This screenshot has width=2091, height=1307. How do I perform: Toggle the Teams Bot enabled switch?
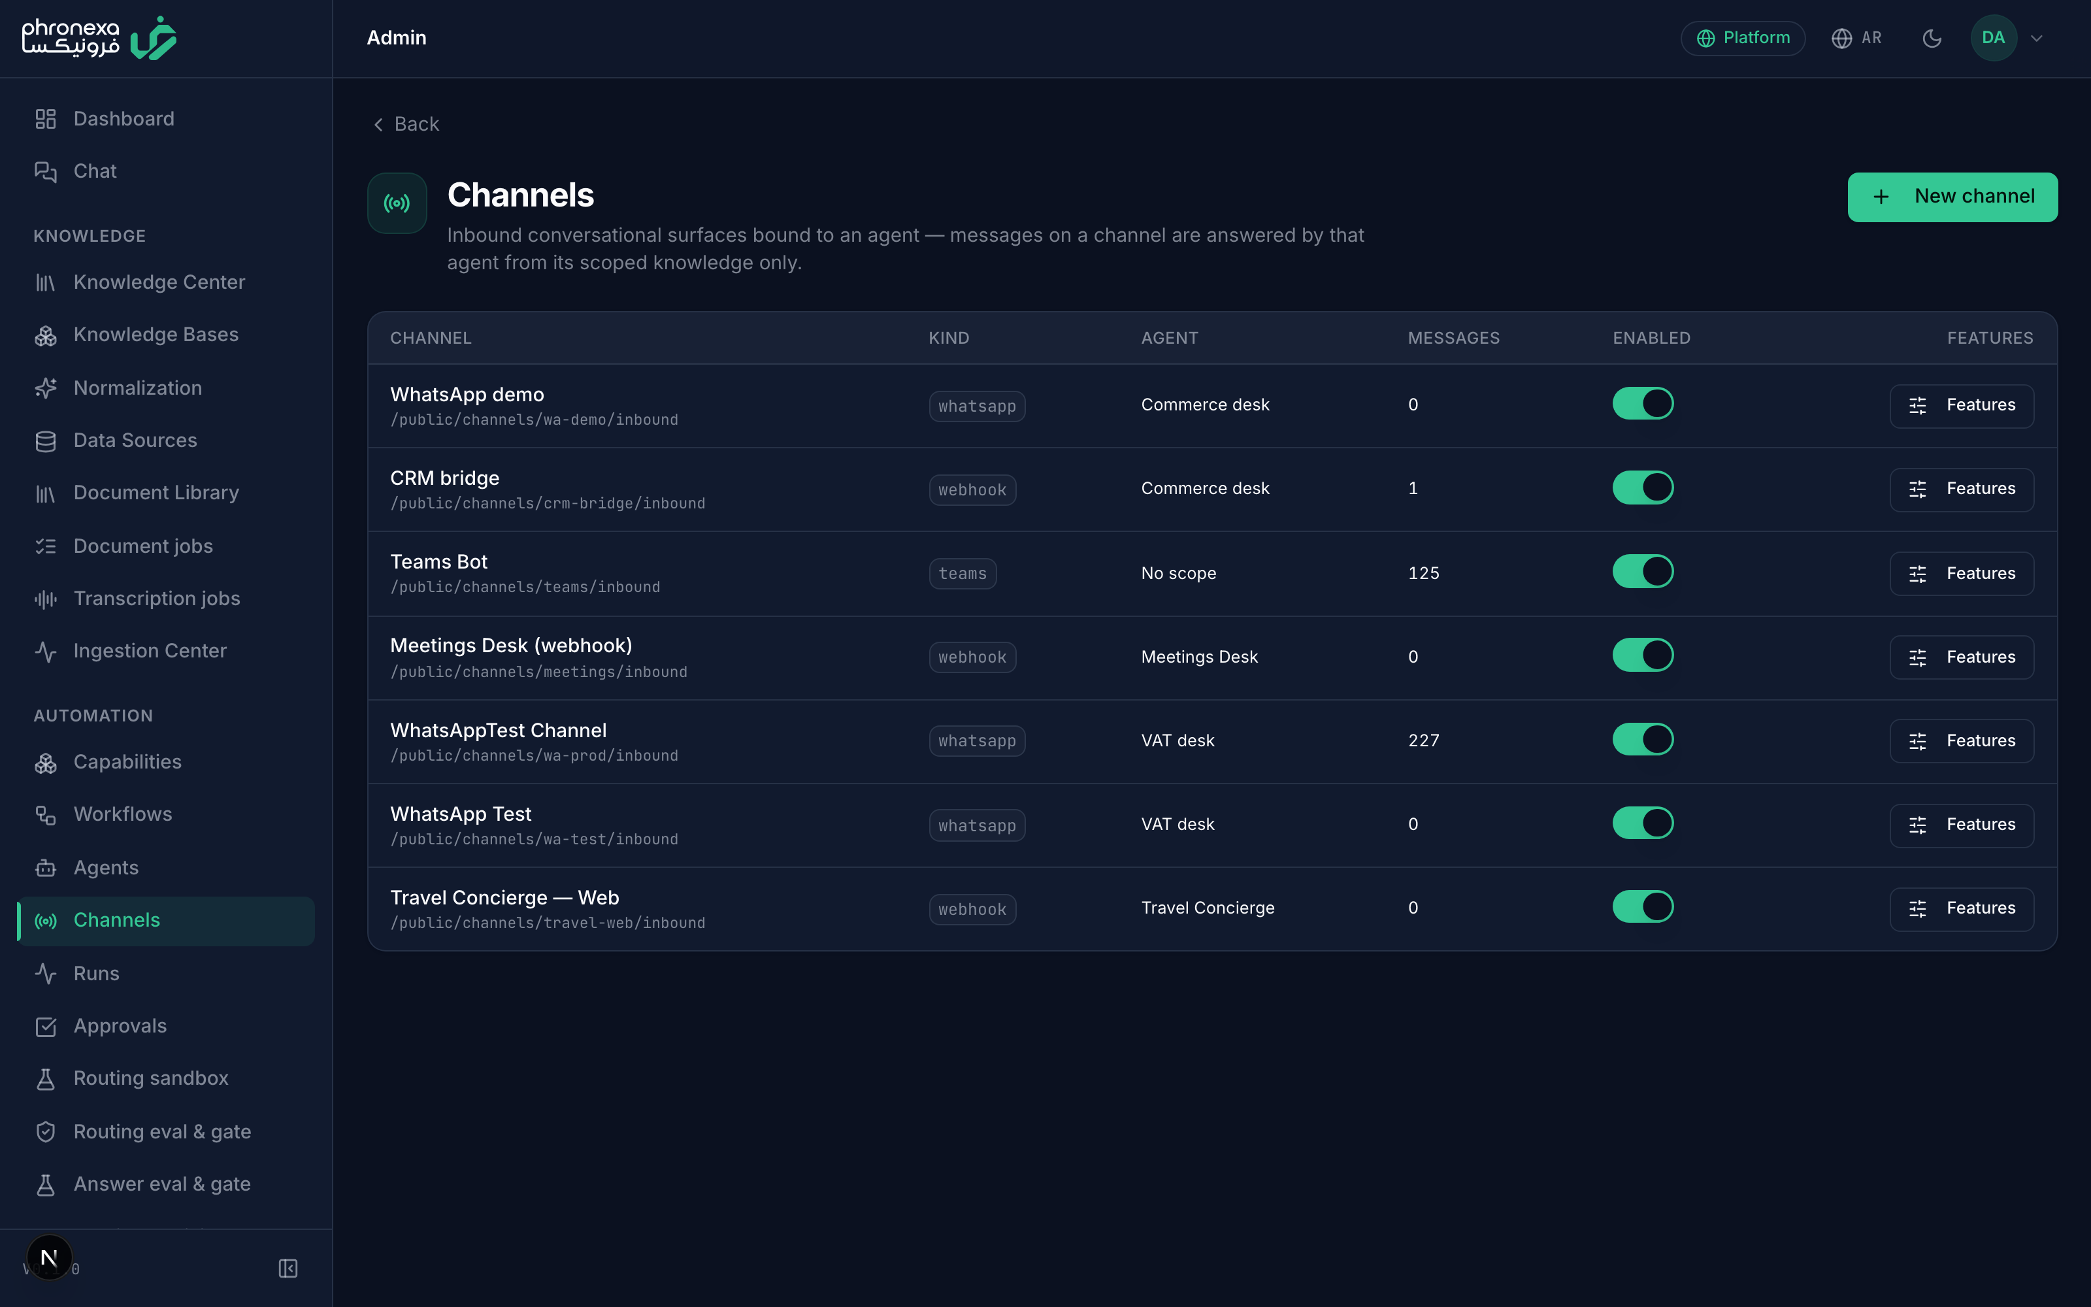[1643, 571]
